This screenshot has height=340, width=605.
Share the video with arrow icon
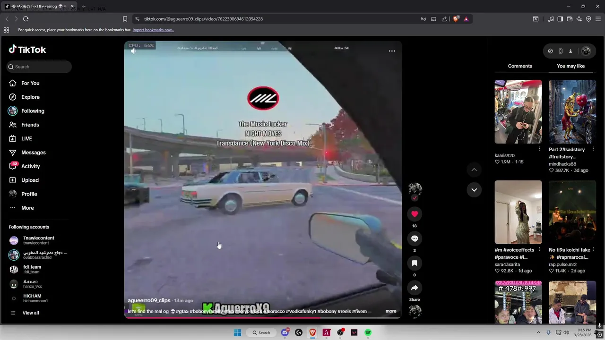pos(415,288)
